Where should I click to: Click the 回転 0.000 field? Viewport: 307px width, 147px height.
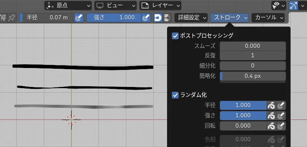click(243, 126)
